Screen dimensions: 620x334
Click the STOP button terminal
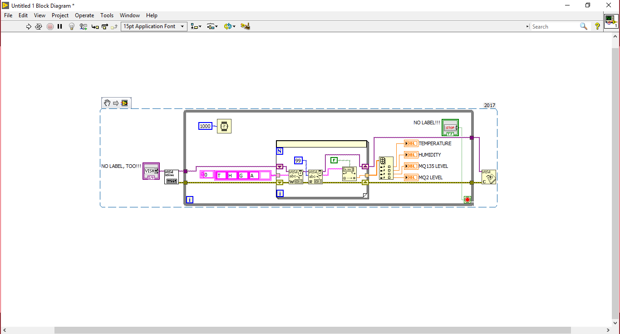point(450,128)
